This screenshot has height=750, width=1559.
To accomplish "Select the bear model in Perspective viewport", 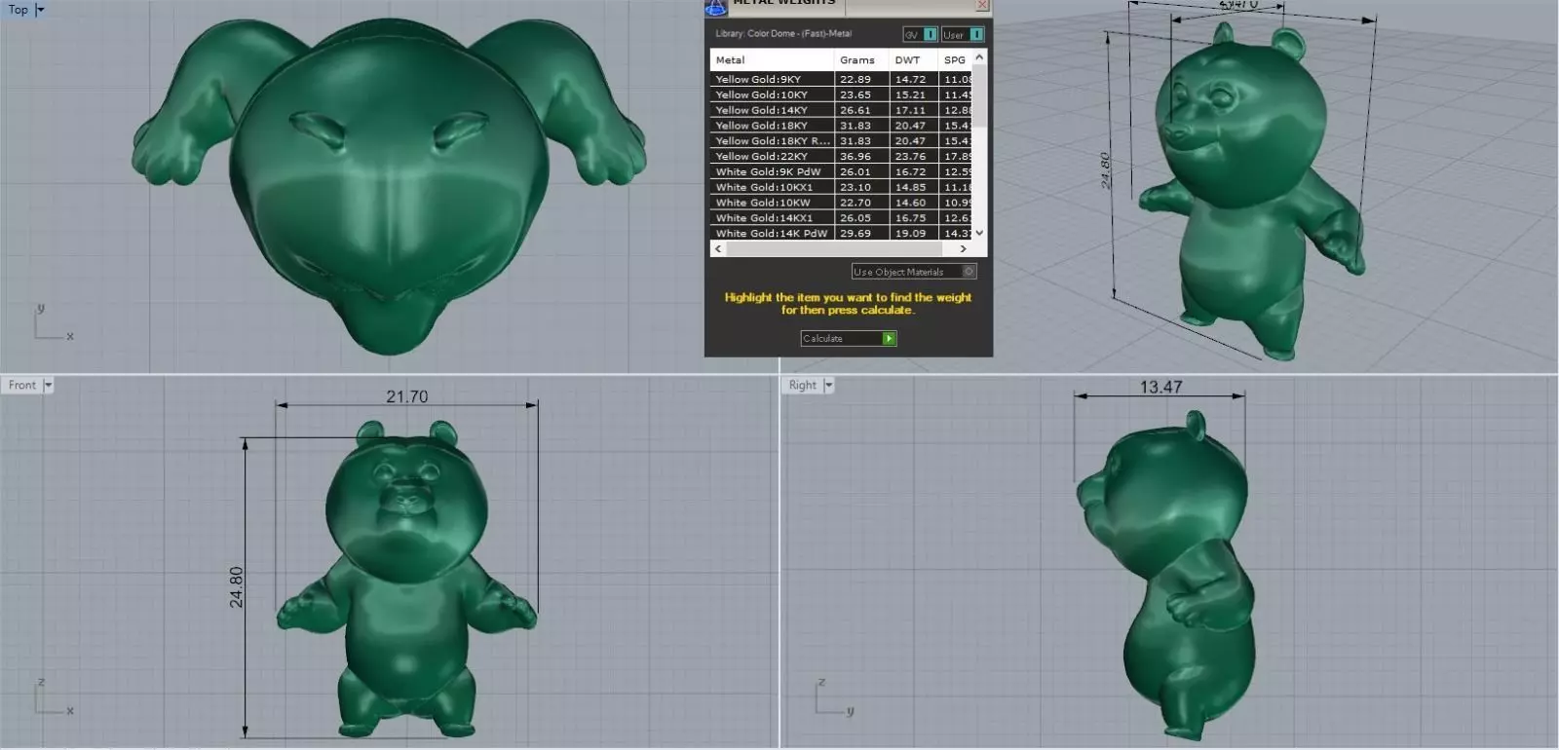I will [1252, 190].
